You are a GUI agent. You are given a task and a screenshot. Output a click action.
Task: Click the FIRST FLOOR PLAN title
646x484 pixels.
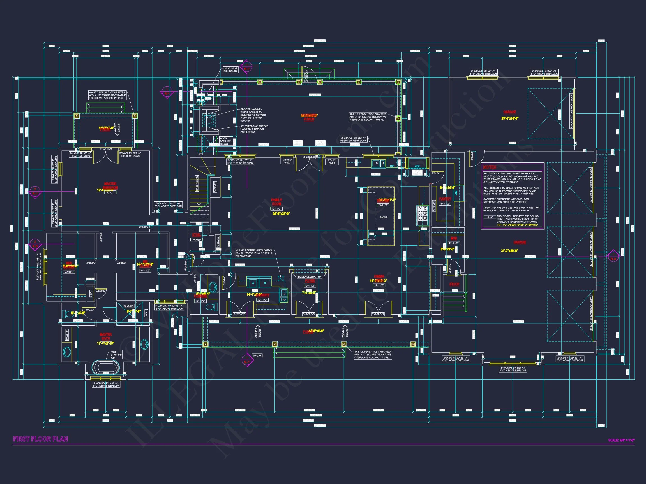(x=41, y=439)
